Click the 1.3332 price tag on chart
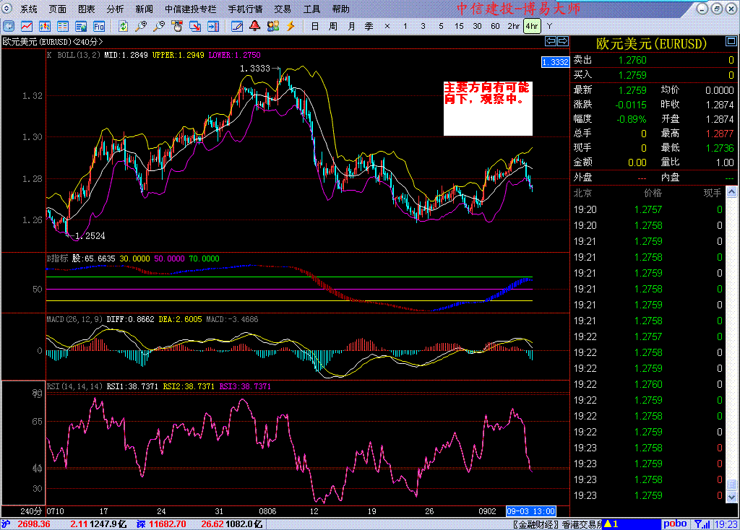Viewport: 740px width, 530px height. click(556, 62)
